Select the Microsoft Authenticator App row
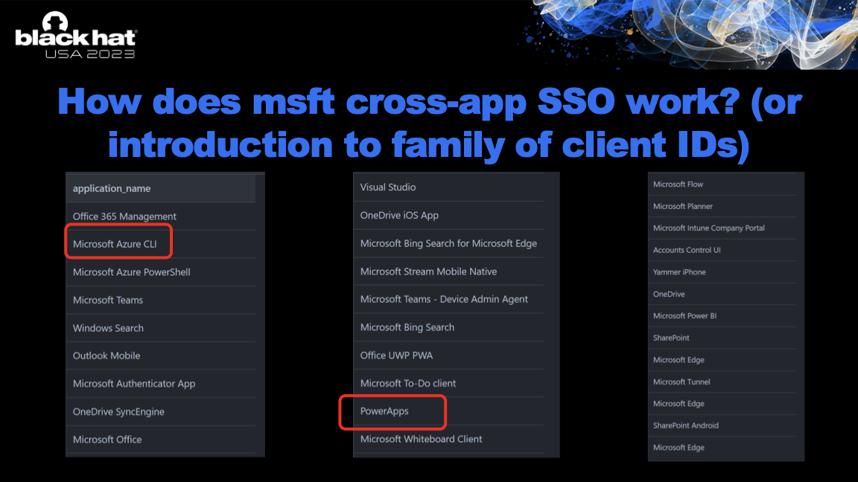 (x=161, y=384)
